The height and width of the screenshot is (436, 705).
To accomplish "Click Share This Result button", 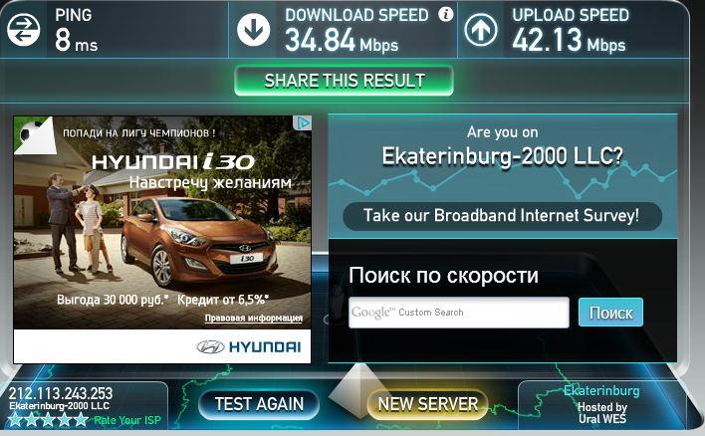I will coord(344,81).
